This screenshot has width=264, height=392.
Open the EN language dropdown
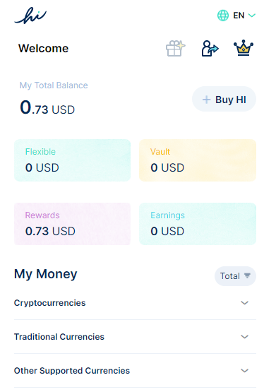244,16
